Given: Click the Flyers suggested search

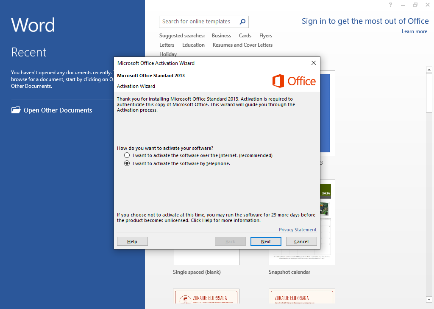Looking at the screenshot, I should pos(265,36).
